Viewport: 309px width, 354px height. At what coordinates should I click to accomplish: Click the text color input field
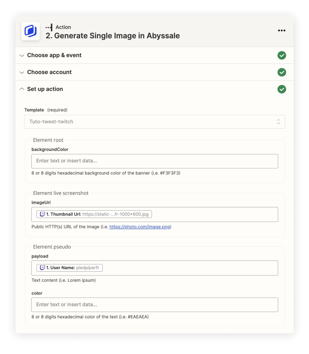[x=154, y=305]
